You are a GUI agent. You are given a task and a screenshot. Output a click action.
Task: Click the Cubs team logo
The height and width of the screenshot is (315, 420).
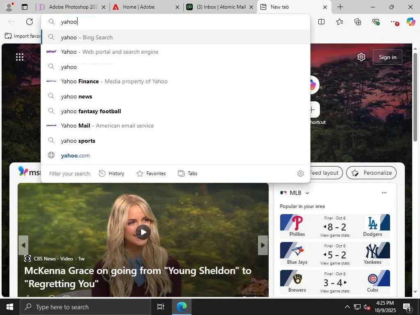(372, 279)
